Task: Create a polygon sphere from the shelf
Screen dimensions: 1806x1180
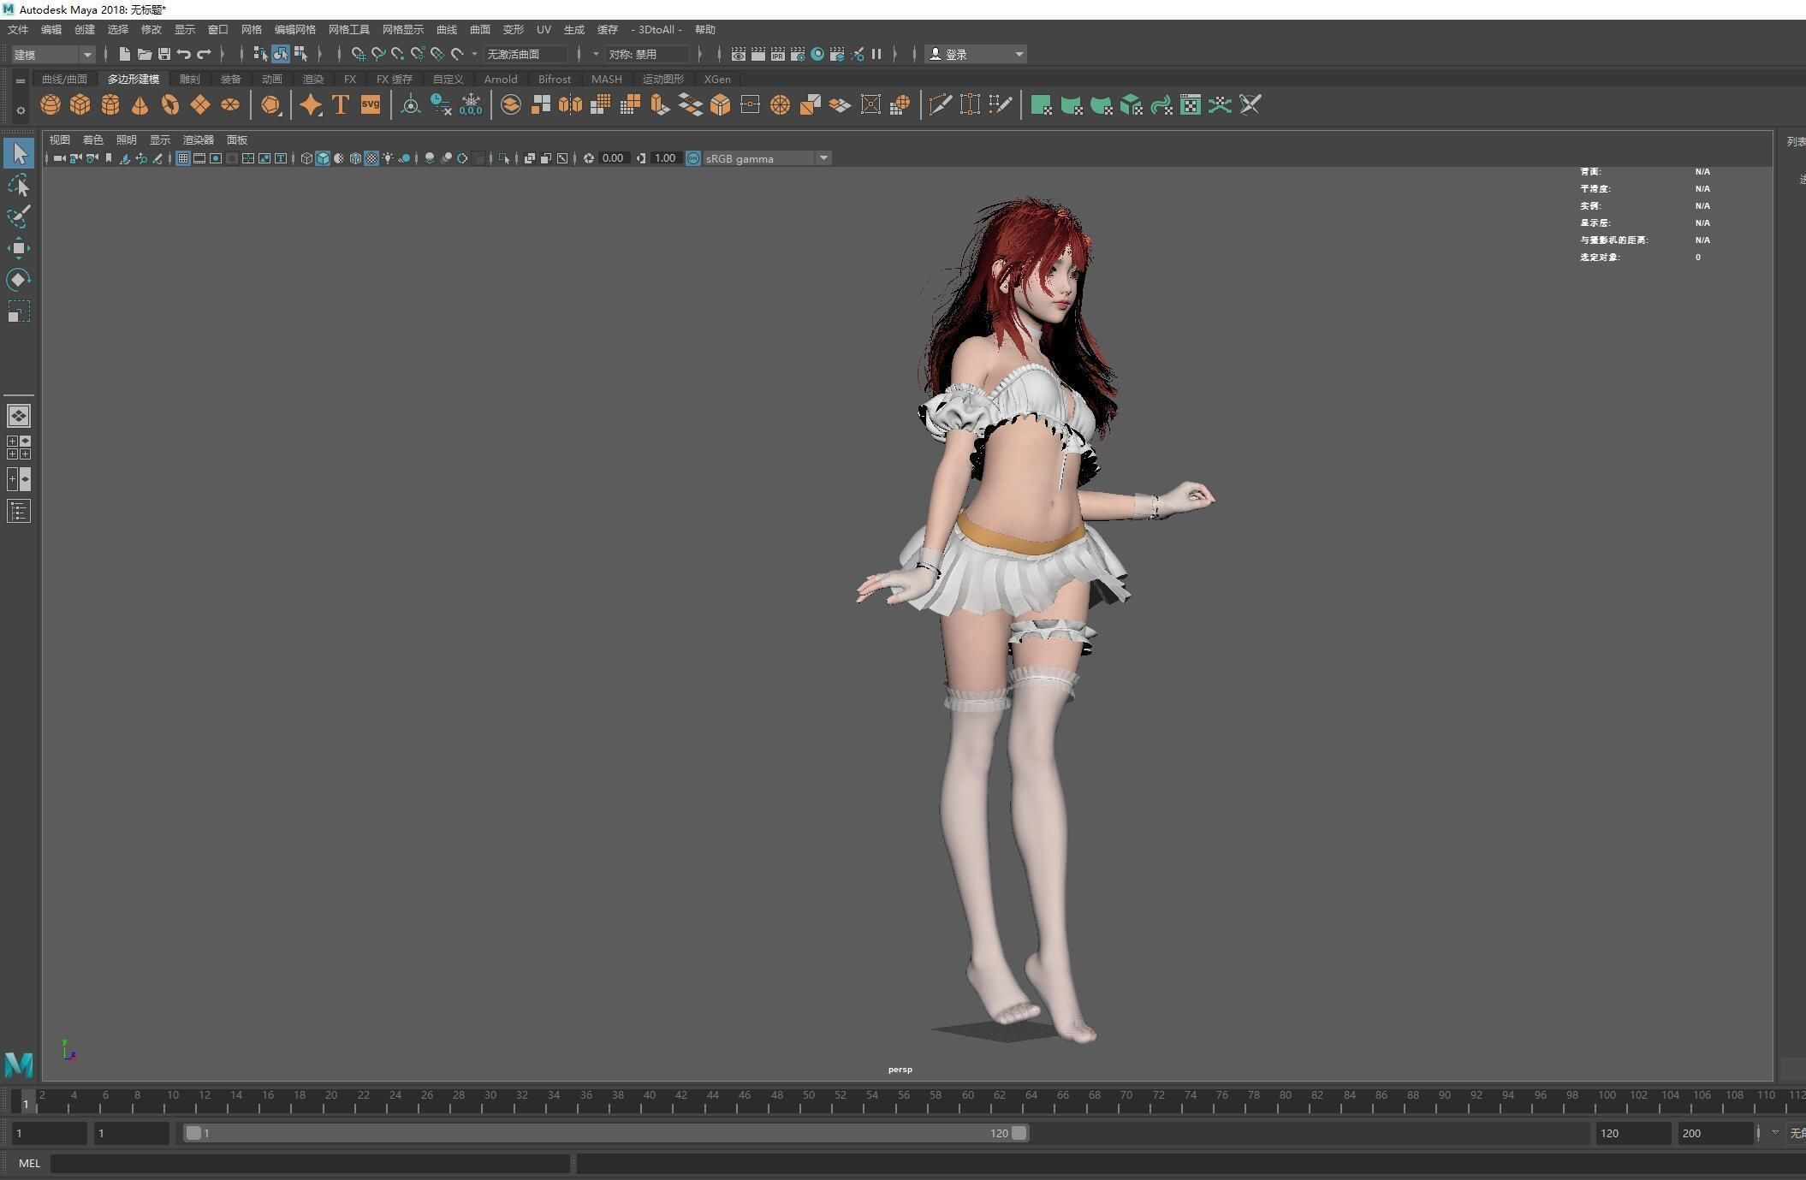Action: coord(50,105)
